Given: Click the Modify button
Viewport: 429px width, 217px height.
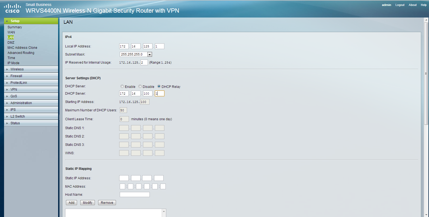Looking at the screenshot, I should point(88,203).
